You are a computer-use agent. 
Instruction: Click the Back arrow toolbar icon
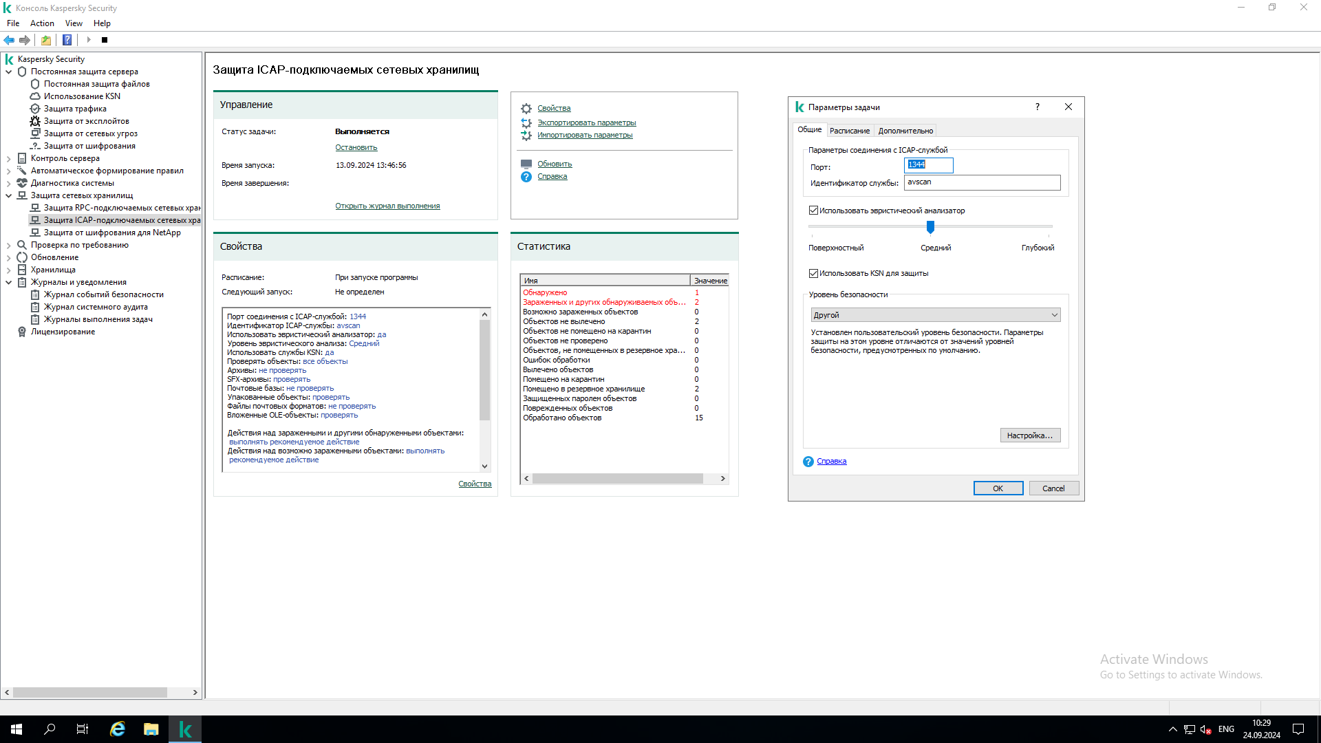pos(9,40)
